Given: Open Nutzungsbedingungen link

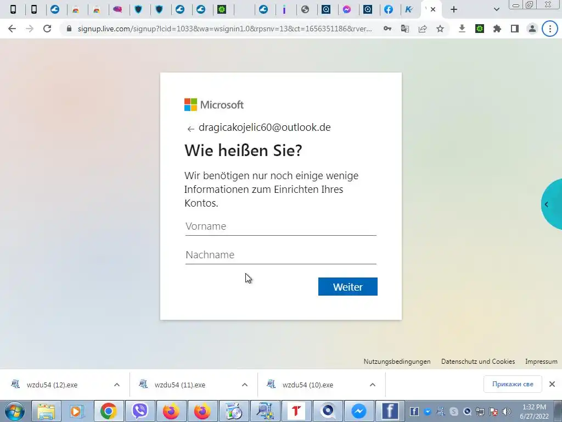Looking at the screenshot, I should click(397, 362).
